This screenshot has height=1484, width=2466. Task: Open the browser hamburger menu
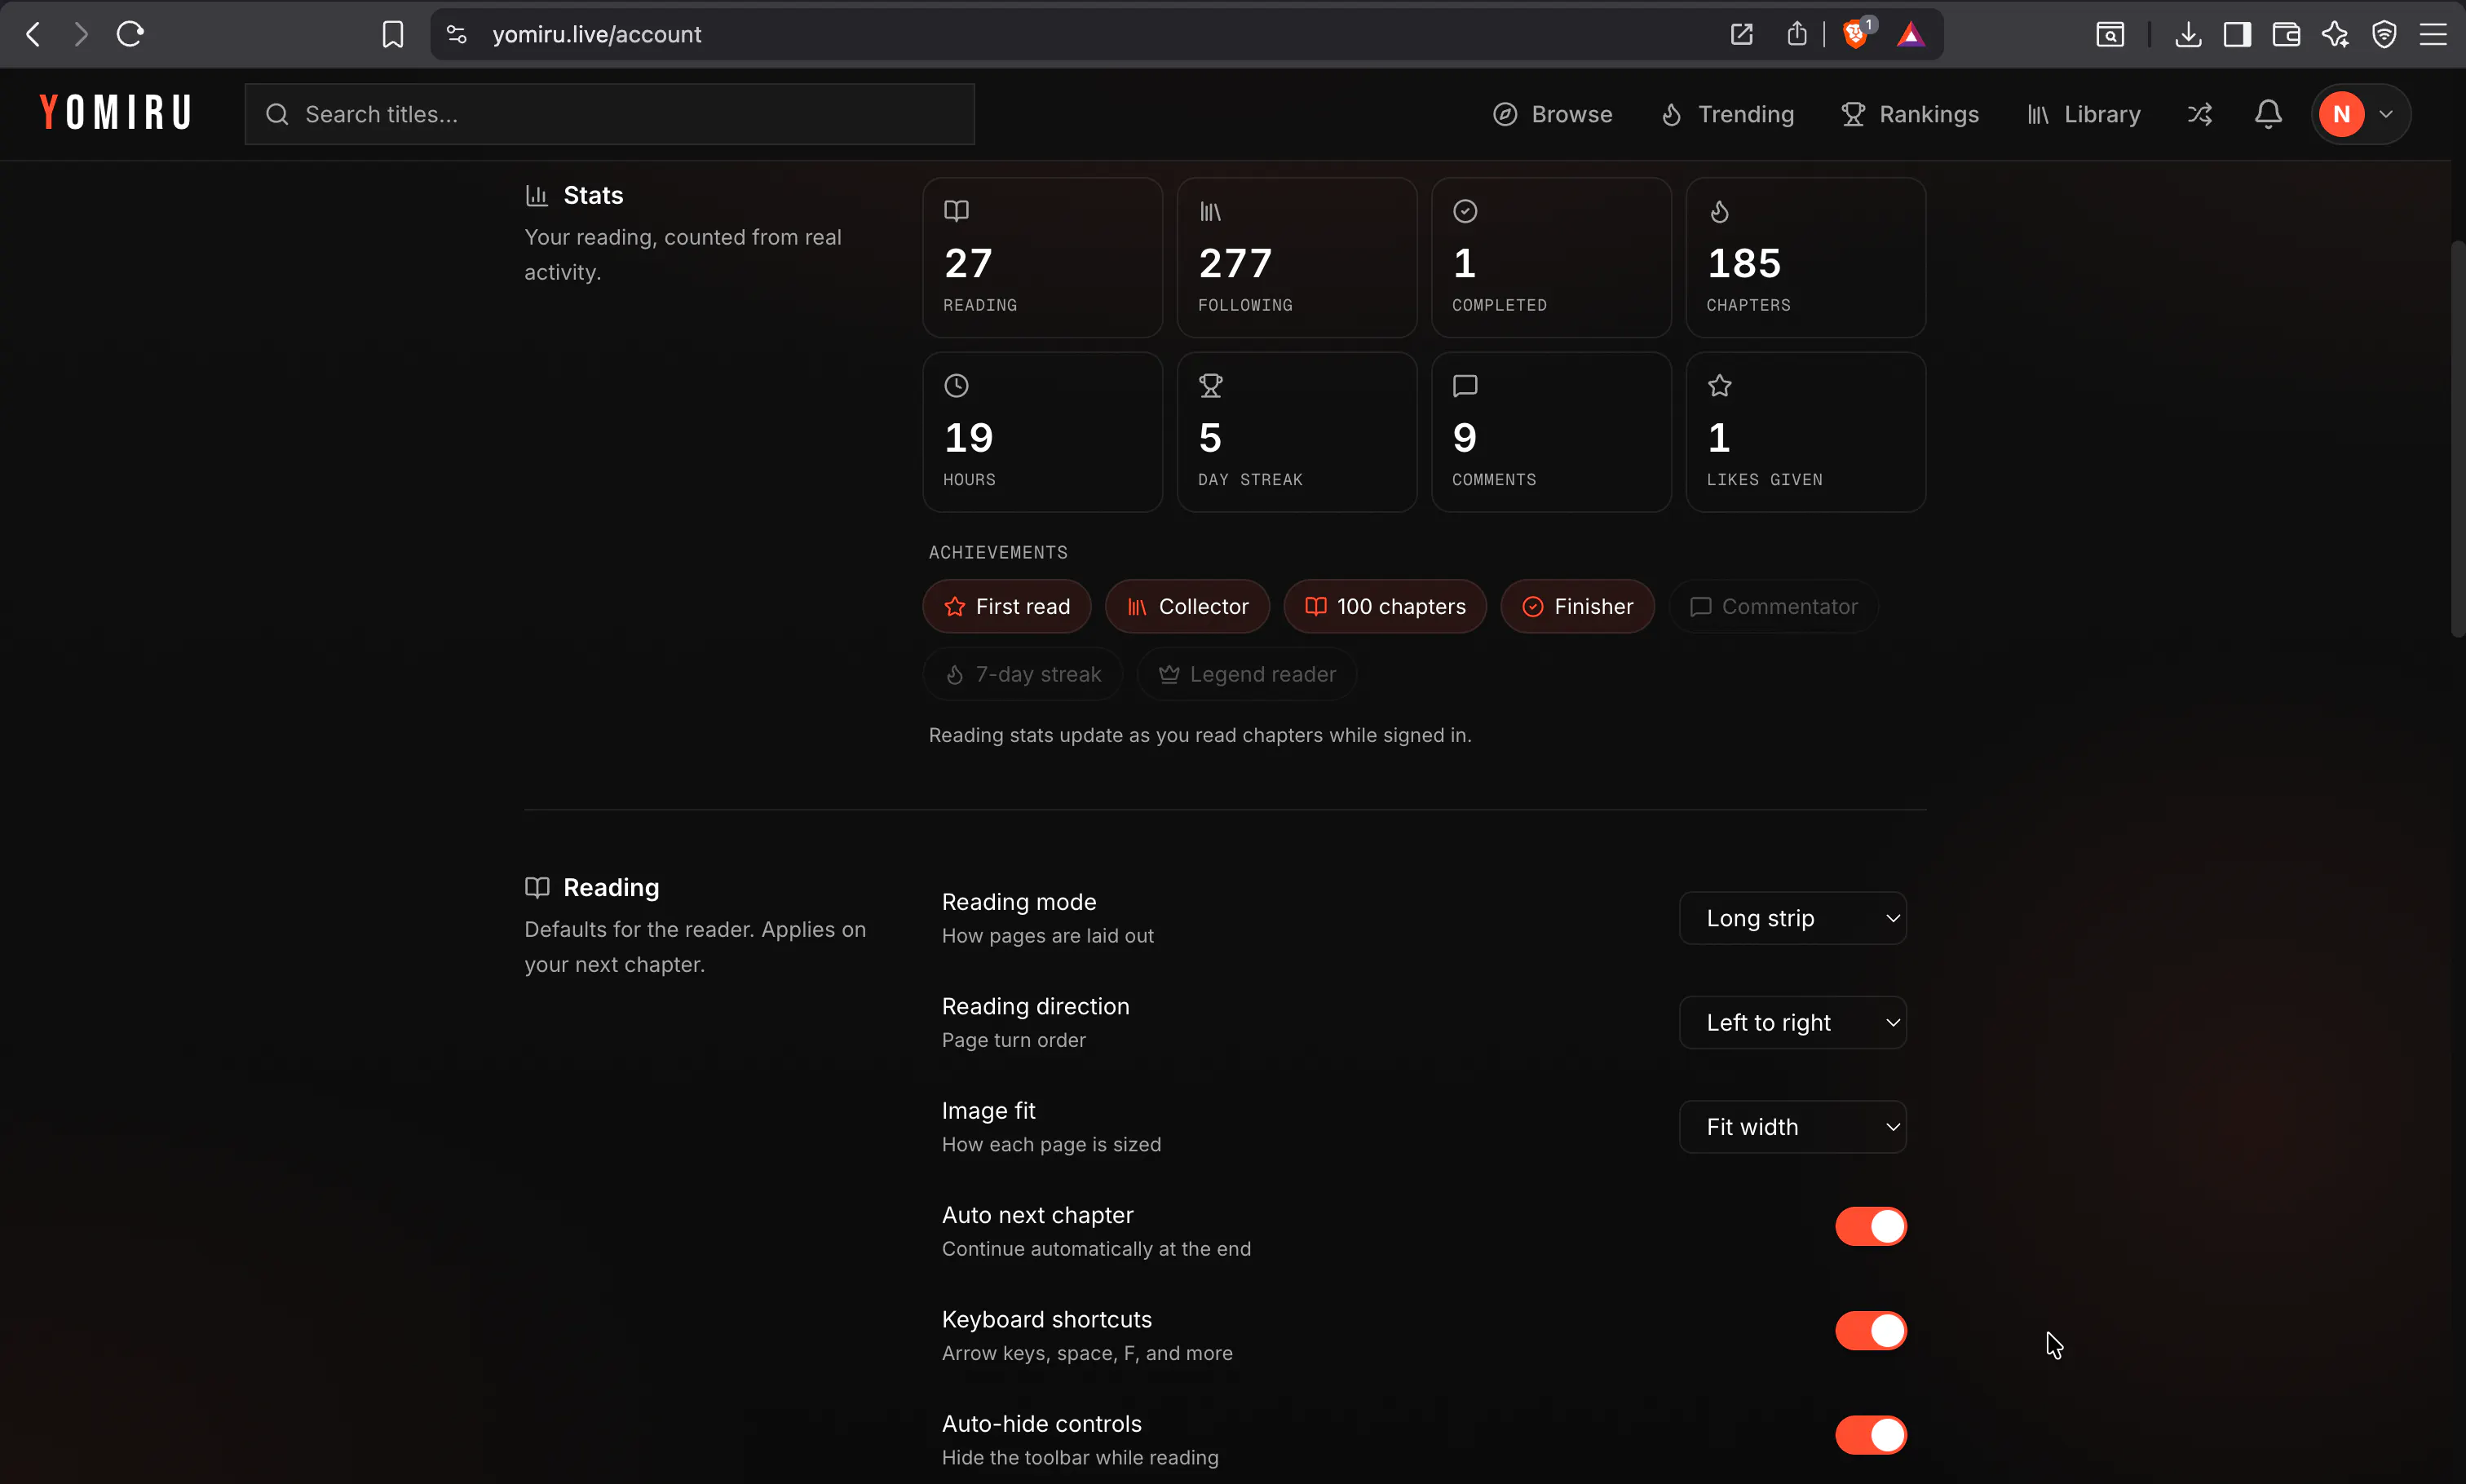tap(2433, 34)
